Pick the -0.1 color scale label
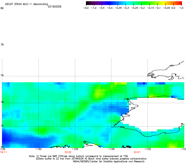 tap(158, 8)
